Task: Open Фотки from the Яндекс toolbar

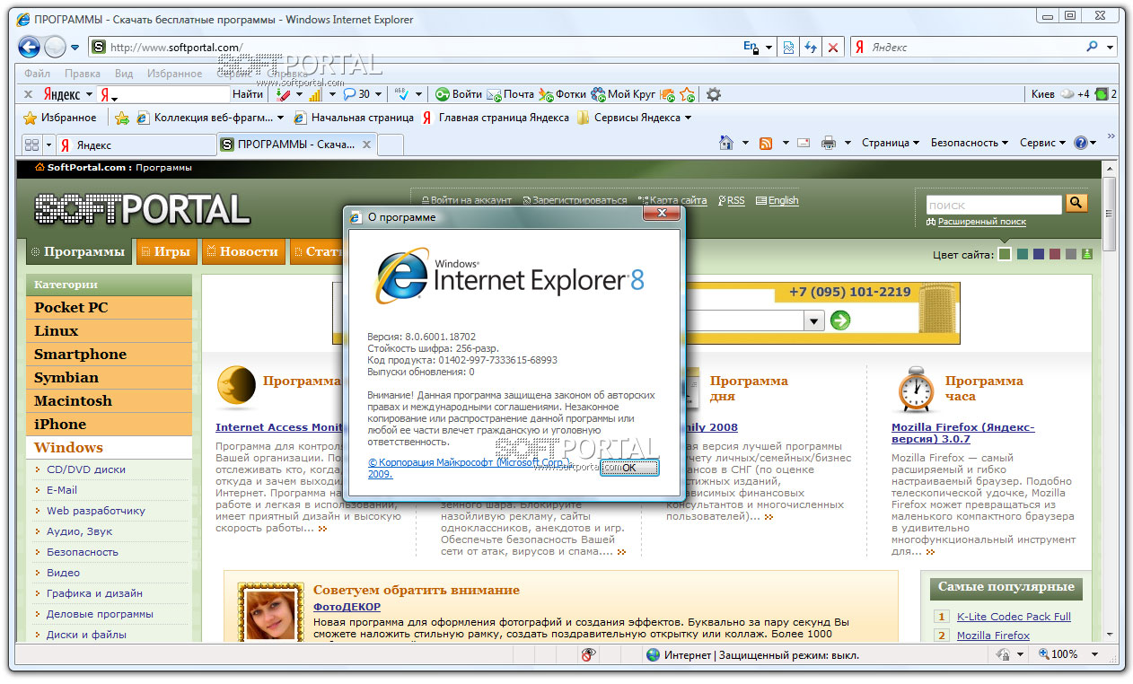Action: (x=563, y=94)
